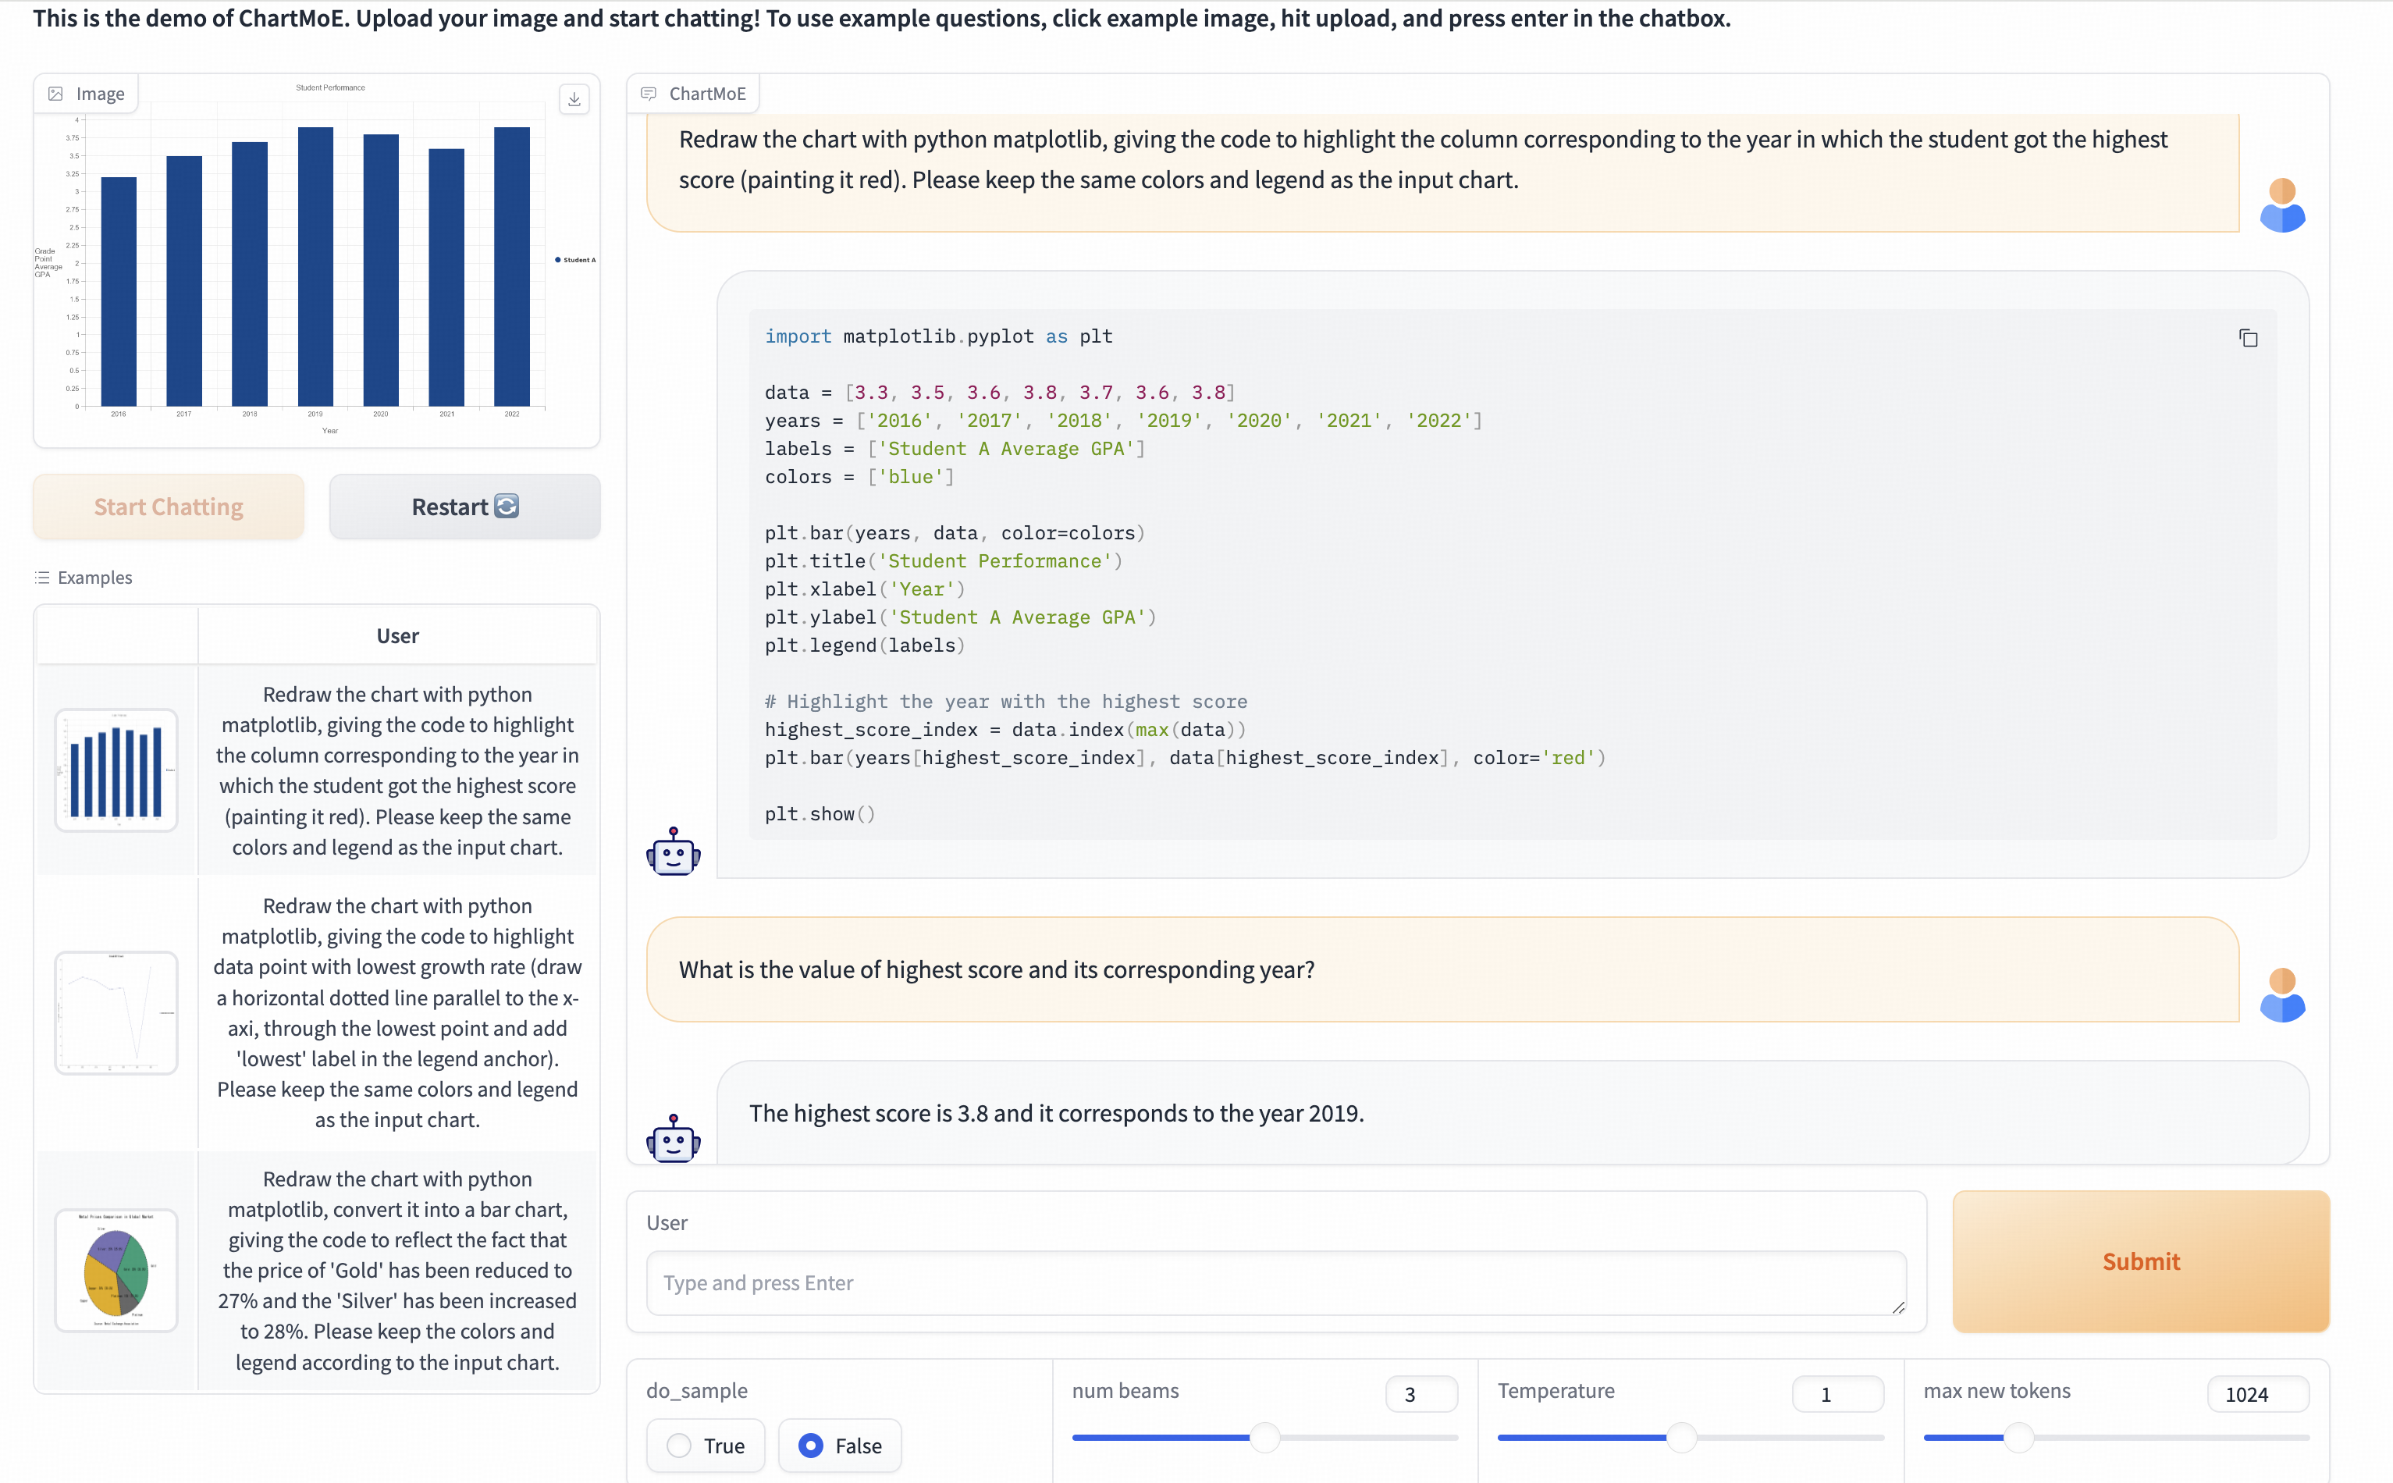The width and height of the screenshot is (2393, 1483).
Task: Select the line chart example thumbnail
Action: coord(117,1013)
